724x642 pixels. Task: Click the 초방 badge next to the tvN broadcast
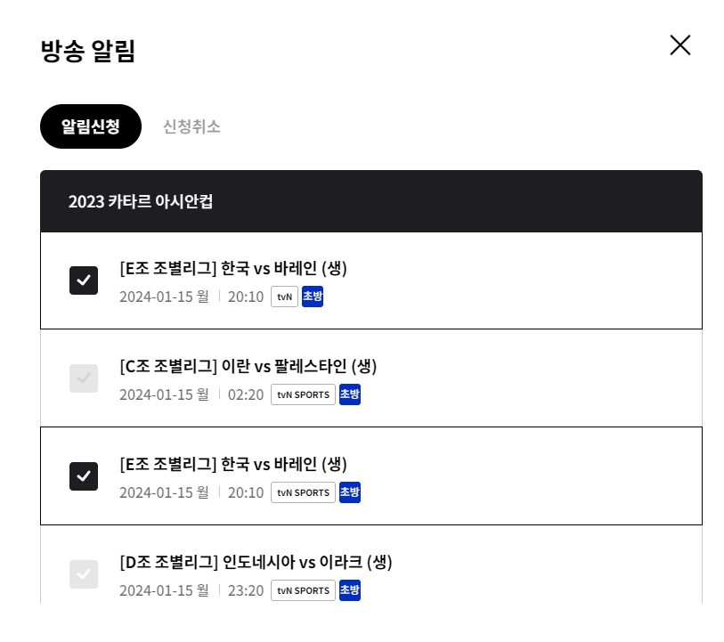[313, 297]
